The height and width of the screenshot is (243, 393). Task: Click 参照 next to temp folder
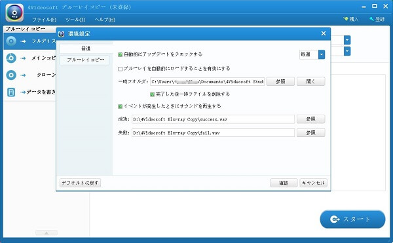point(280,81)
